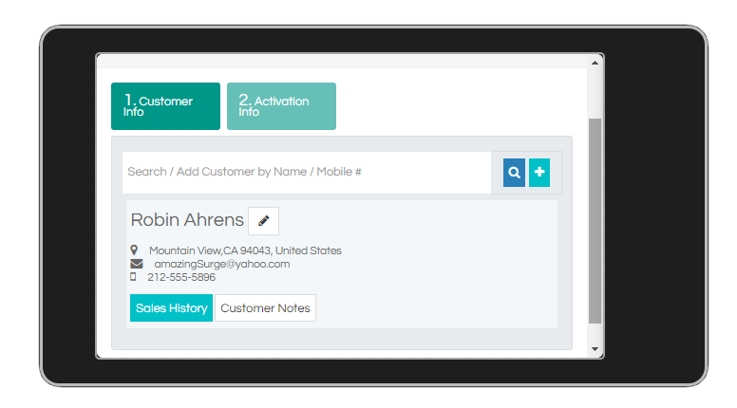Focus the Search / Add Customer input field
This screenshot has height=408, width=737.
coord(307,173)
